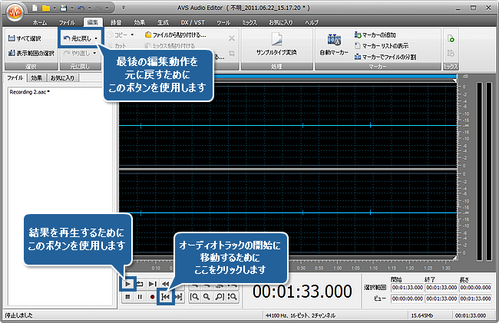
Task: Click the zoom selection magnifier icon
Action: (x=233, y=297)
